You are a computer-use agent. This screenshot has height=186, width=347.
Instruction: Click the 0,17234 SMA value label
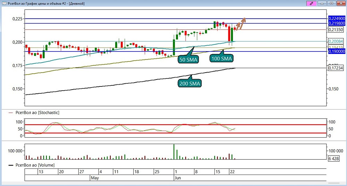(x=336, y=68)
